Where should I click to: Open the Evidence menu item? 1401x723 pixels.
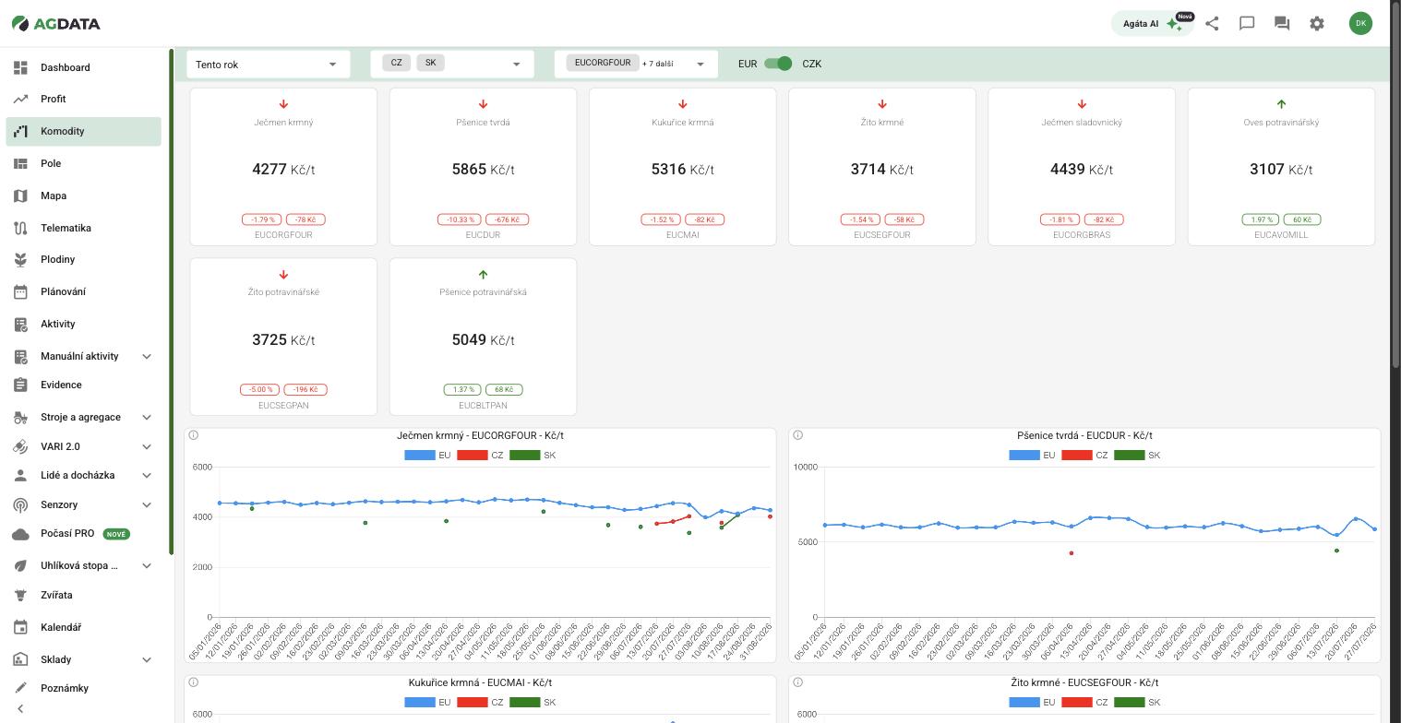point(83,385)
